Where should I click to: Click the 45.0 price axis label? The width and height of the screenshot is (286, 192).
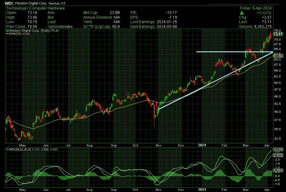277,96
